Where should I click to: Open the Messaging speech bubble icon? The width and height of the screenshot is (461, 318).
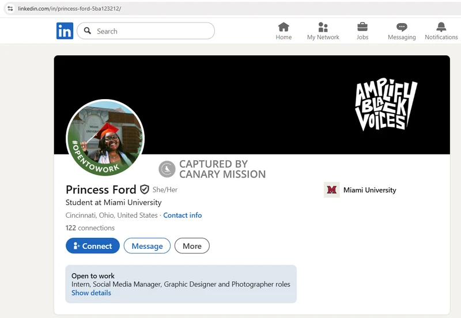[402, 27]
